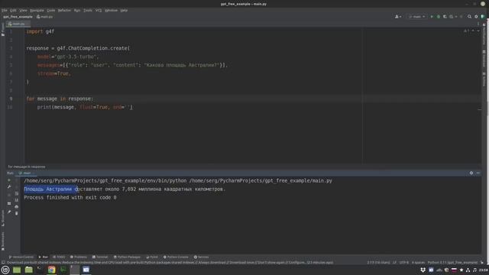Click the Python interpreter status bar entry
Viewport: 489px width, 275px height.
click(x=452, y=263)
